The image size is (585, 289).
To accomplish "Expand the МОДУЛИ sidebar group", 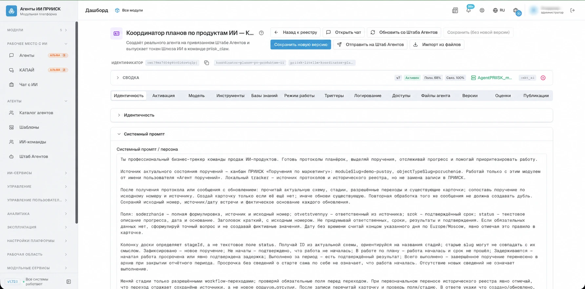I will pyautogui.click(x=37, y=30).
